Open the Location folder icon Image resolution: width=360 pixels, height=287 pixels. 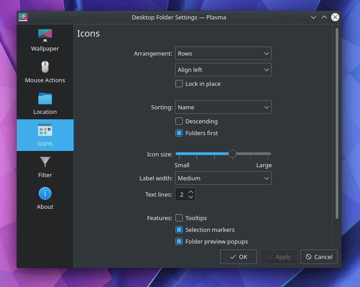(x=45, y=99)
